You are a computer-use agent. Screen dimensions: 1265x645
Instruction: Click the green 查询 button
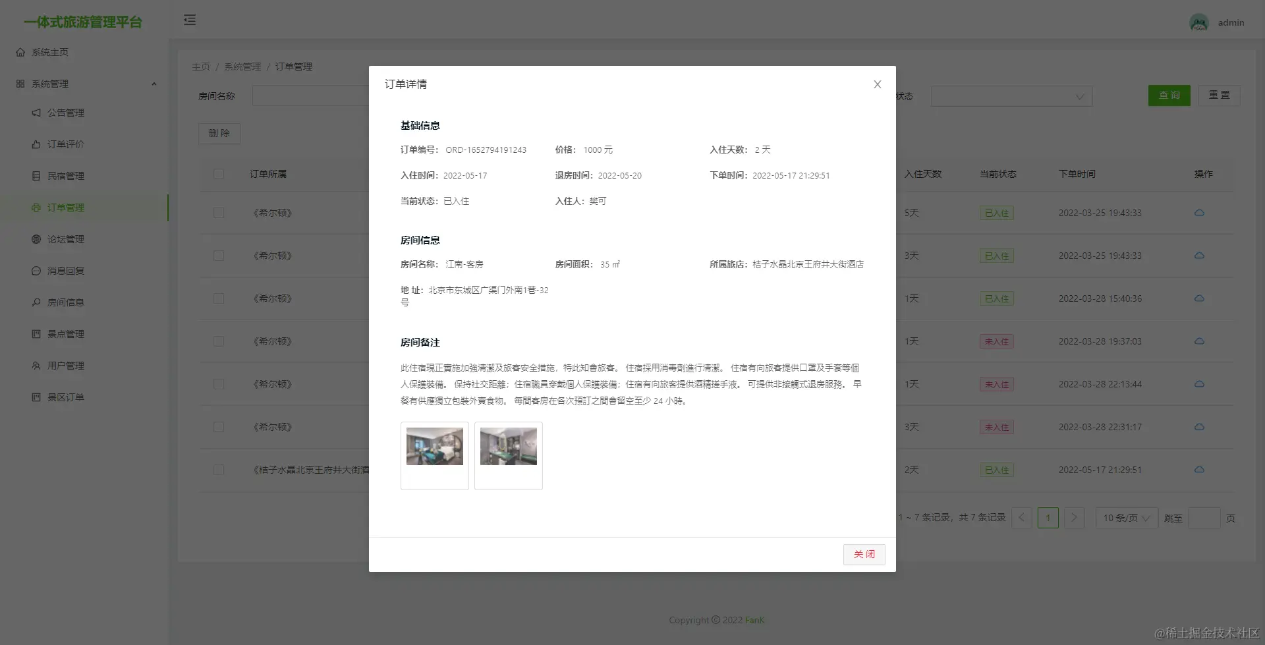point(1169,96)
